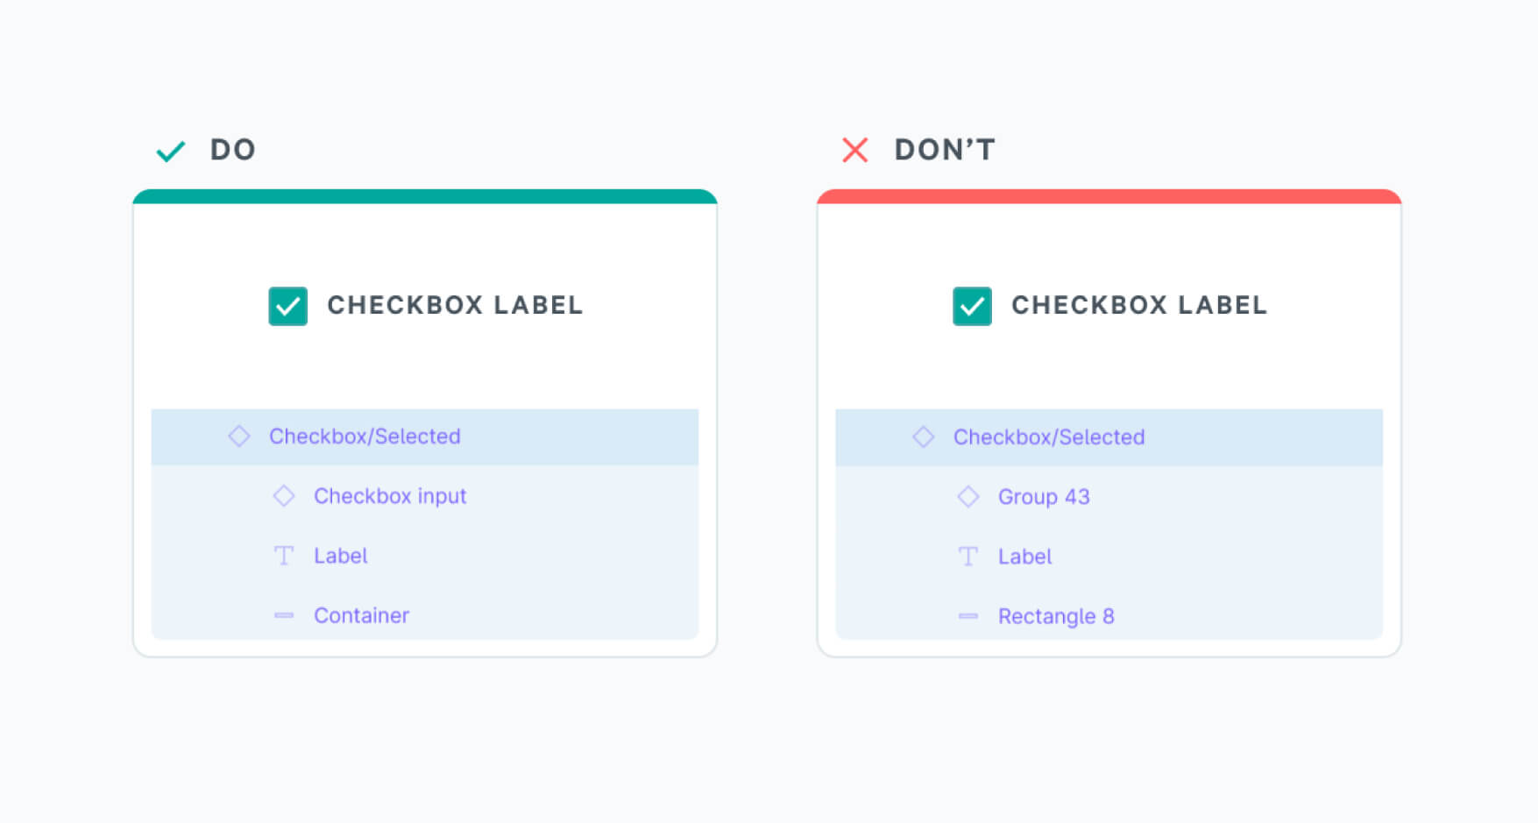
Task: Click the red X icon beside DON'T
Action: click(x=854, y=150)
